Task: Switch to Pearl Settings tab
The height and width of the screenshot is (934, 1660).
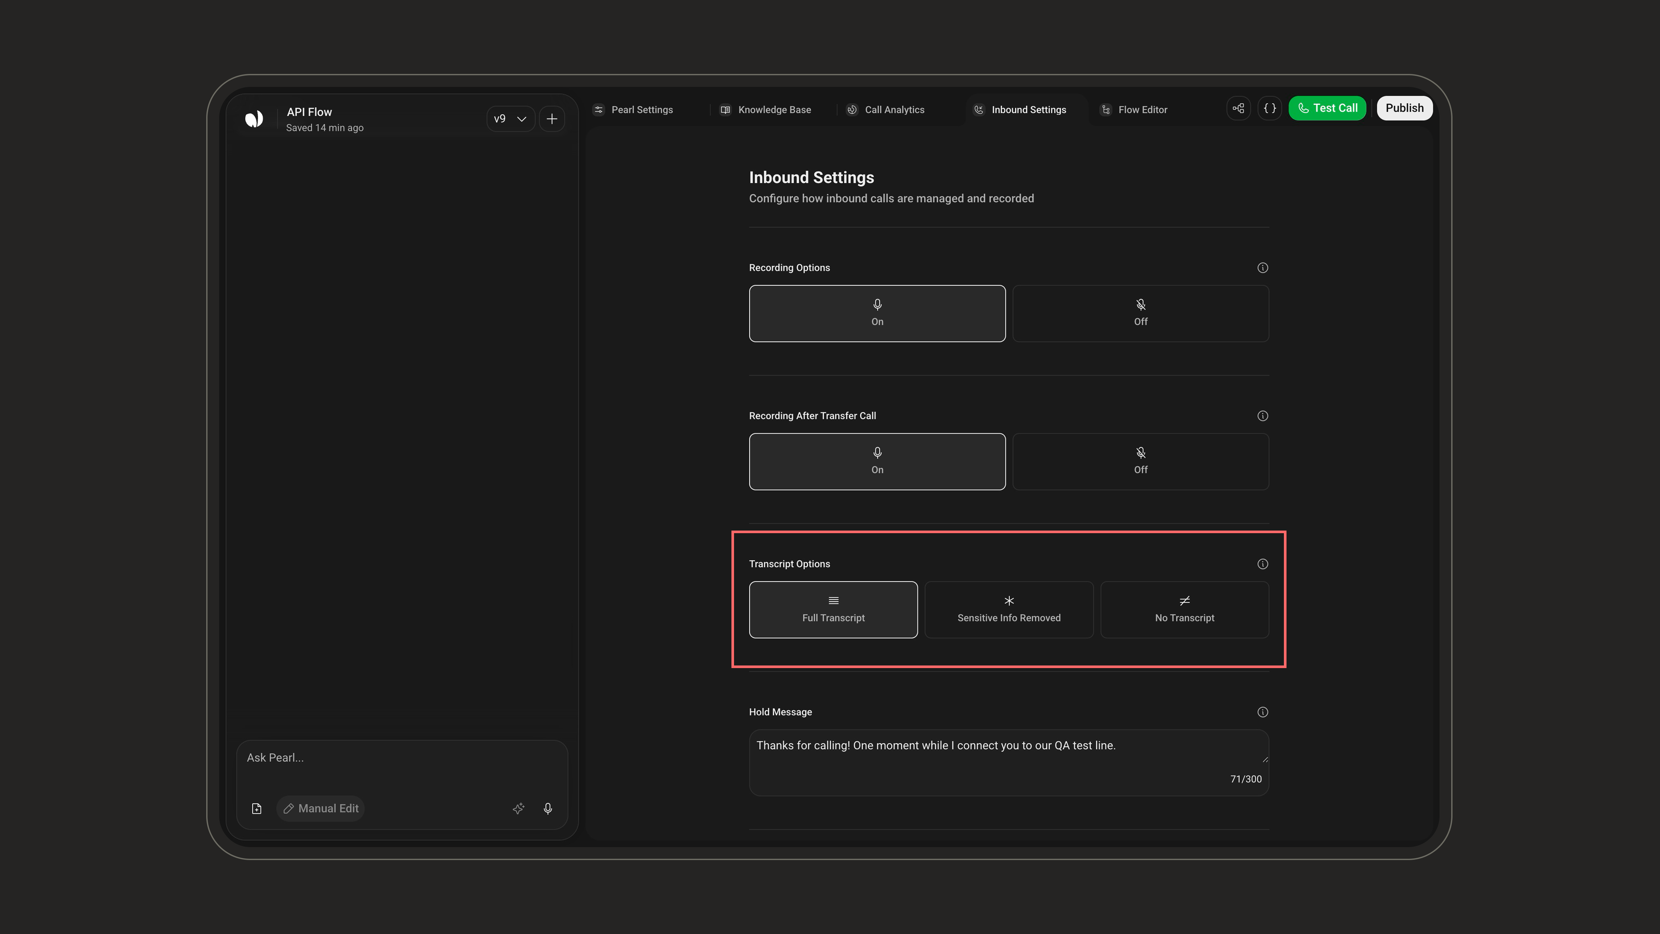Action: (634, 110)
